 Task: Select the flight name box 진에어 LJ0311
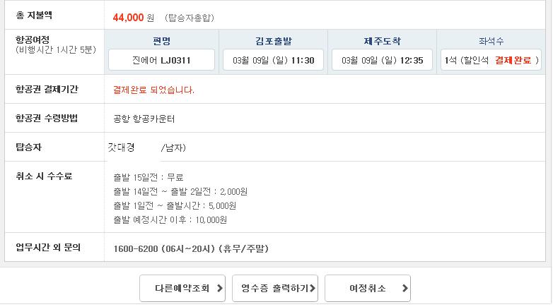161,60
